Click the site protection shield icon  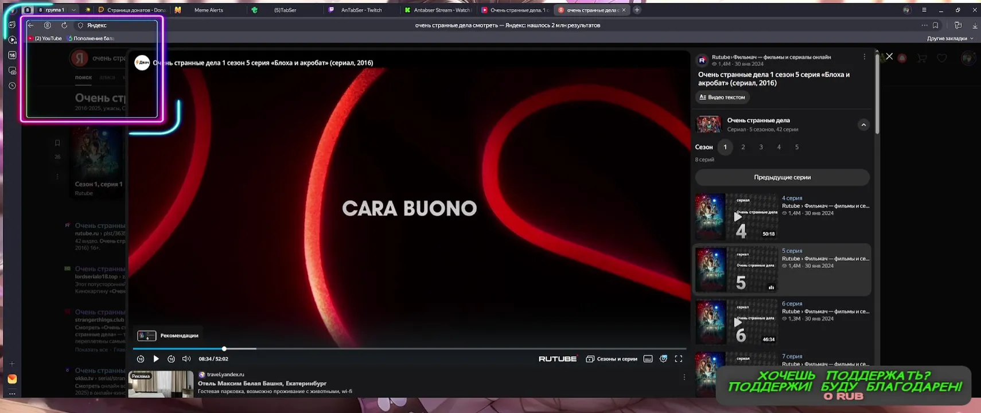(80, 25)
